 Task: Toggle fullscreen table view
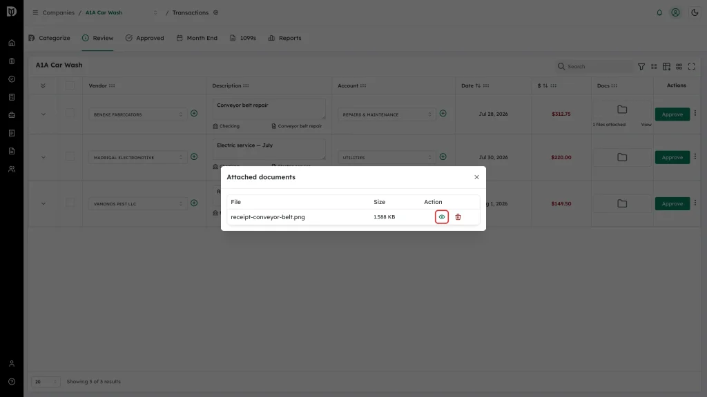tap(691, 67)
